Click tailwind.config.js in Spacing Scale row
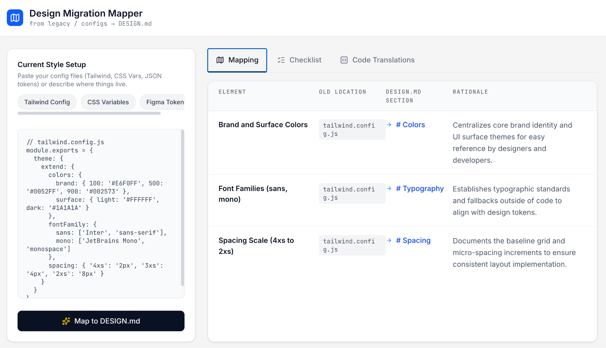The height and width of the screenshot is (348, 606). (x=352, y=245)
